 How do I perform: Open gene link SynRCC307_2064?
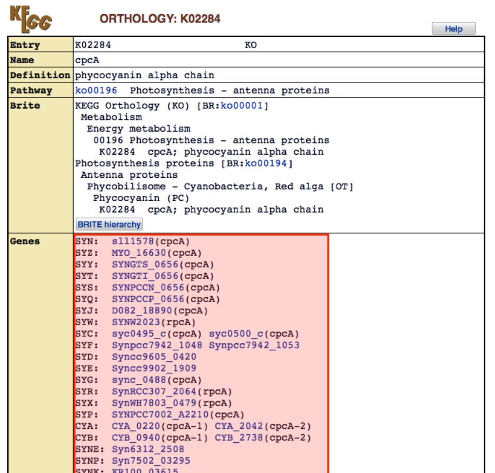pos(154,391)
